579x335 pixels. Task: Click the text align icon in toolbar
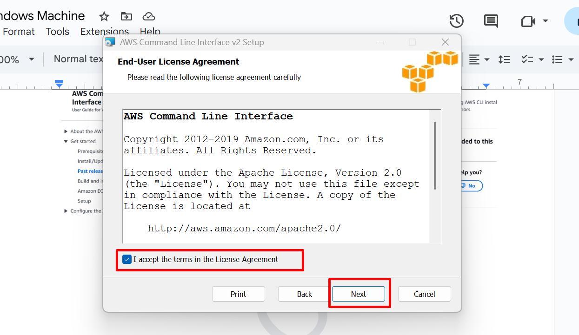[x=474, y=59]
